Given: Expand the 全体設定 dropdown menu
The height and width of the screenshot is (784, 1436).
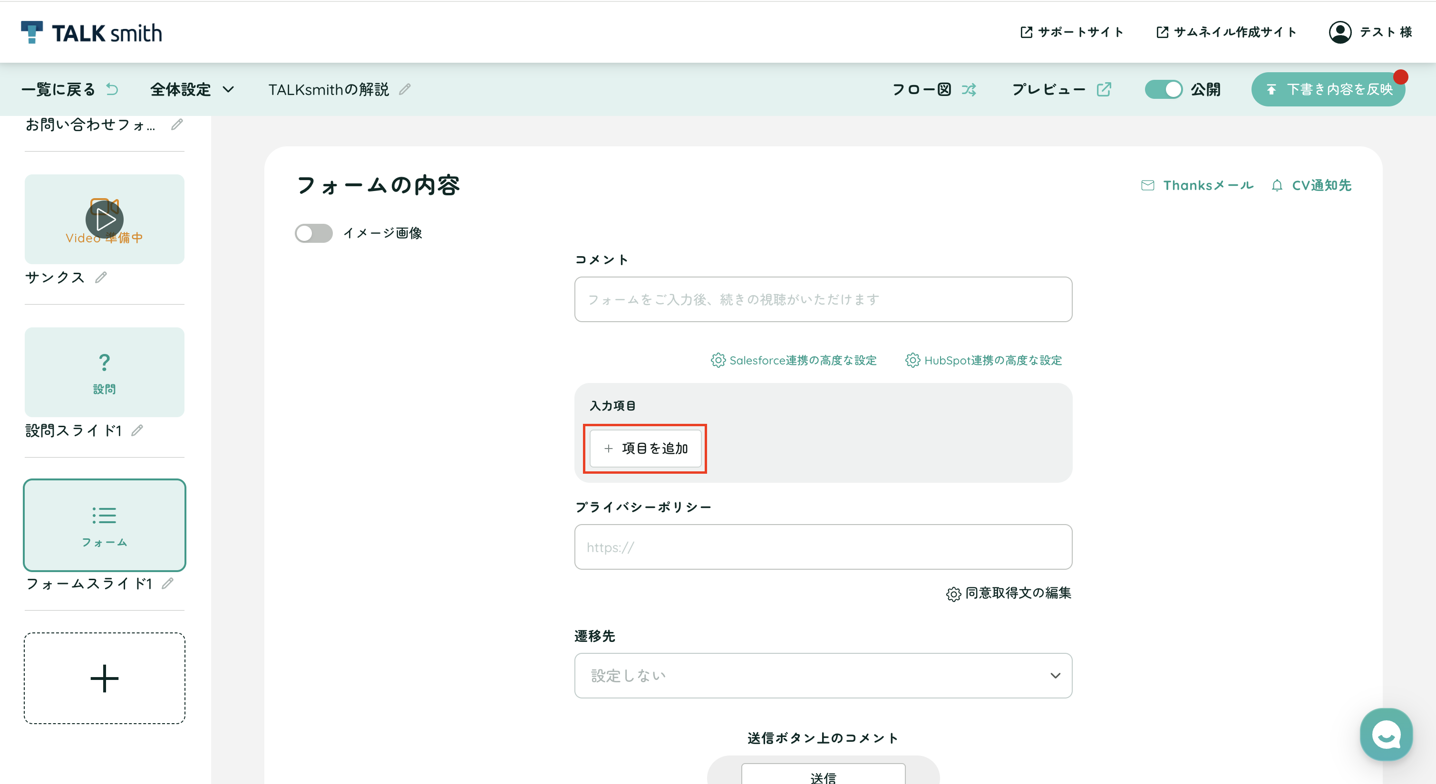Looking at the screenshot, I should pyautogui.click(x=192, y=89).
